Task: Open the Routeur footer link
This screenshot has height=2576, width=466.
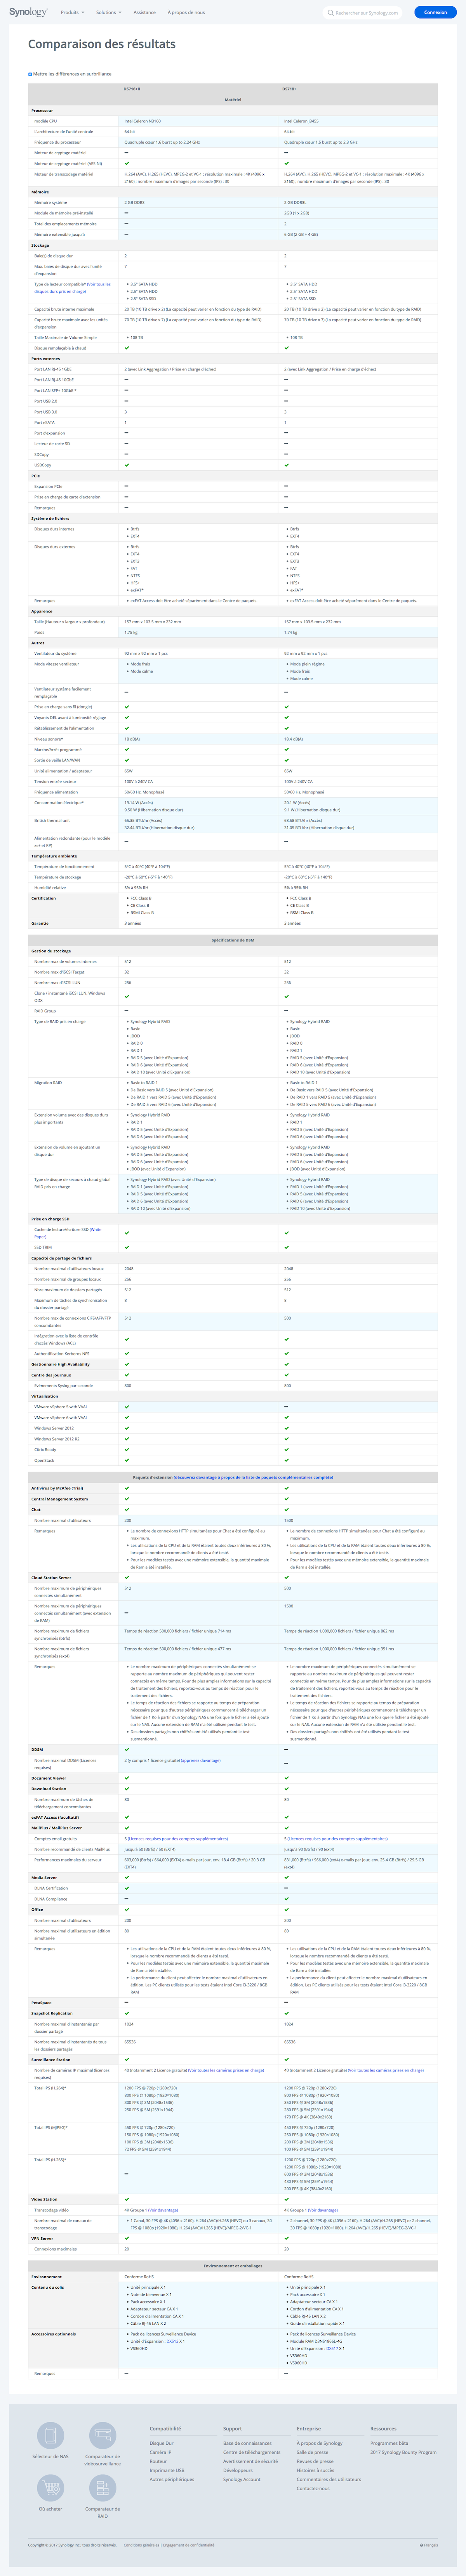Action: tap(158, 2461)
